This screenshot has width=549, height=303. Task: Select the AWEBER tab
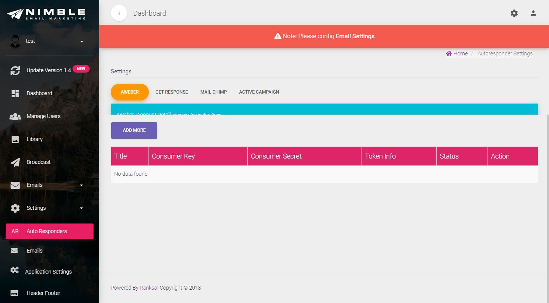point(130,92)
